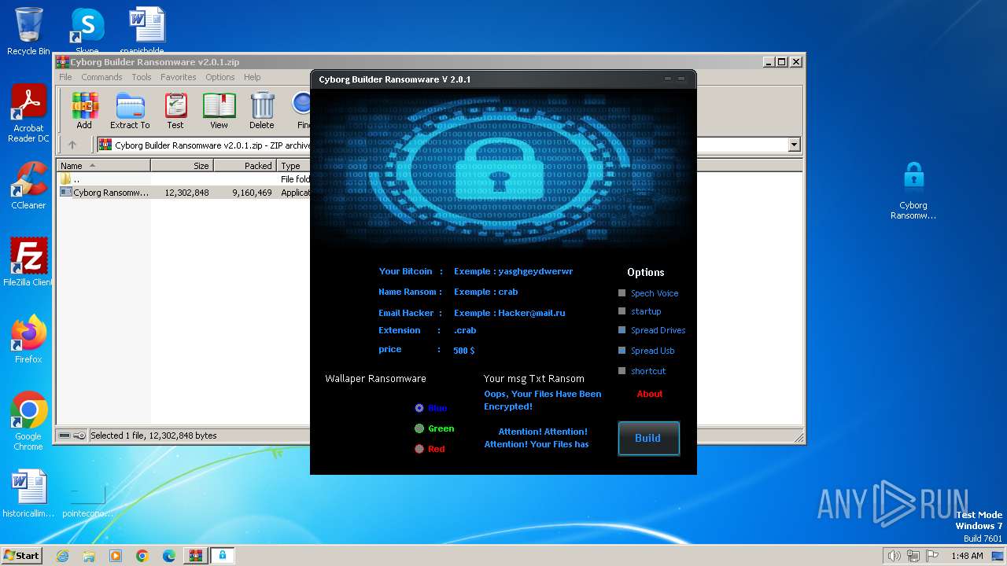Sort by the Size column header

[182, 166]
